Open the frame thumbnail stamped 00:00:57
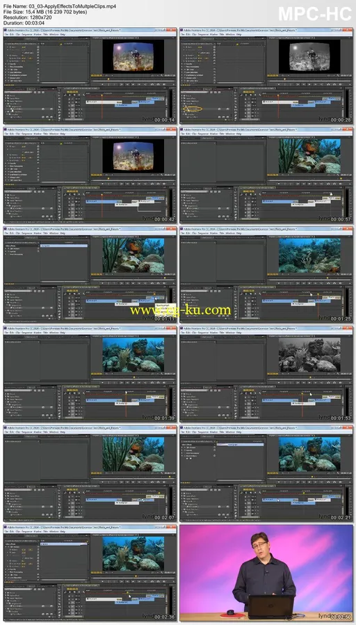 coord(266,175)
